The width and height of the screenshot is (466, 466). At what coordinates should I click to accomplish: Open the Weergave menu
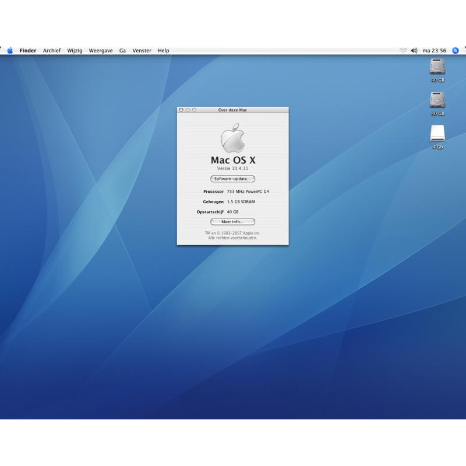(101, 51)
